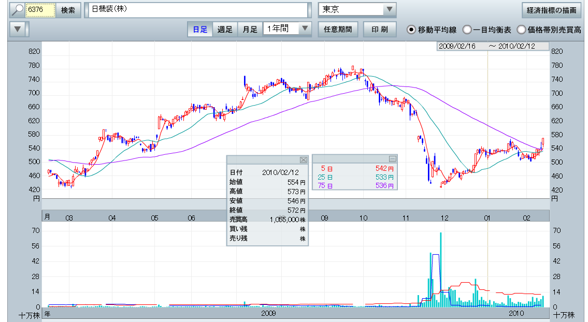Select the 日足 daily chart tab

click(200, 29)
